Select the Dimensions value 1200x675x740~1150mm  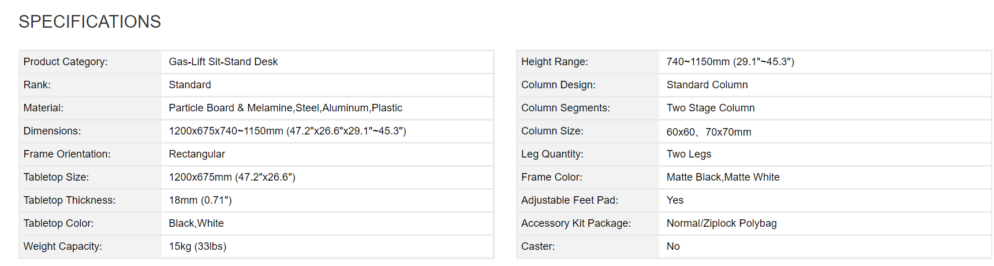[x=287, y=131]
